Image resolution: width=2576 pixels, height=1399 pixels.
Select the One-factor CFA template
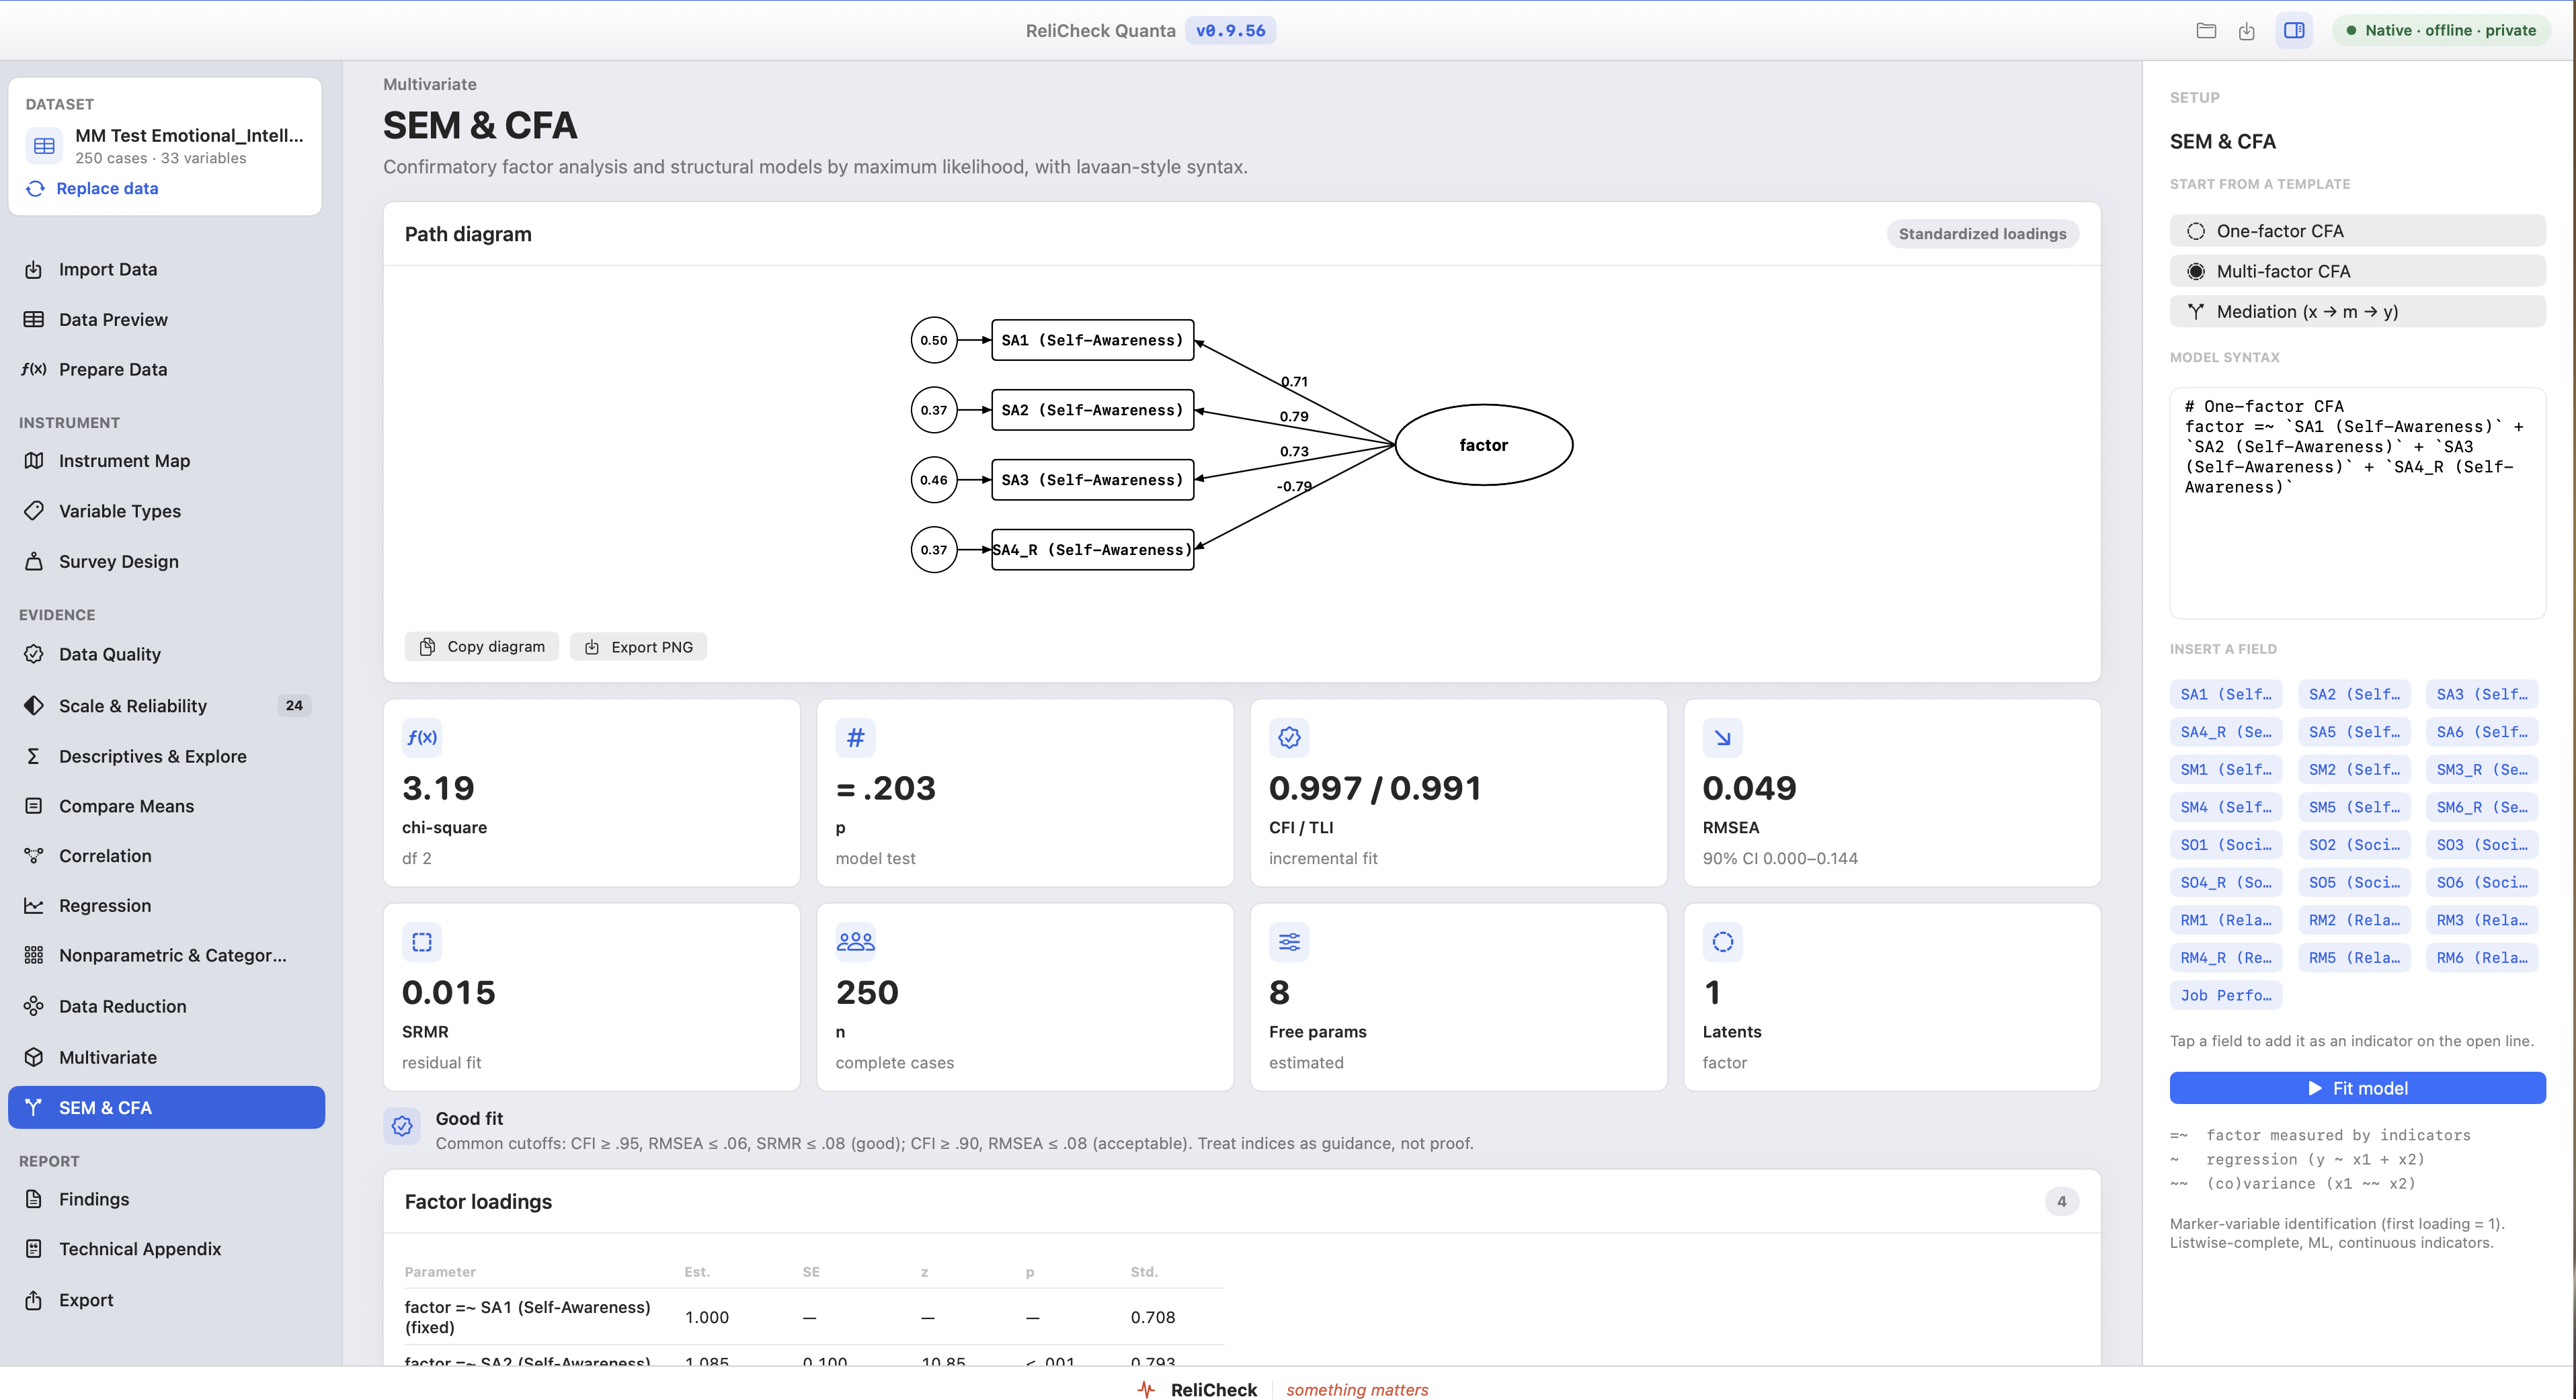click(2357, 231)
